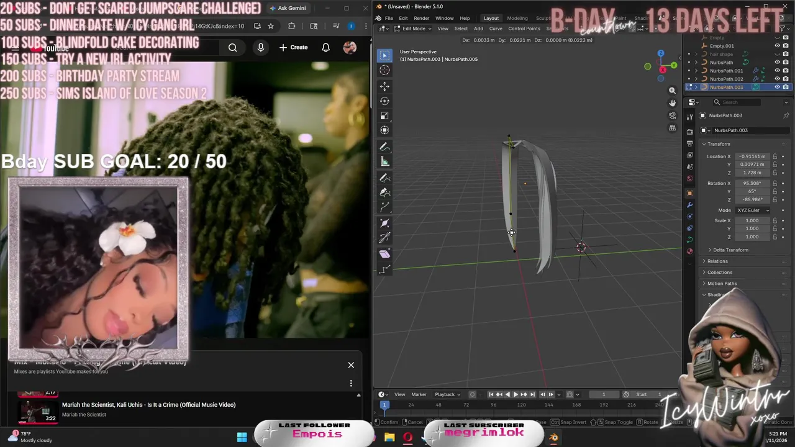Open the Control Points menu
The image size is (795, 447).
[524, 29]
